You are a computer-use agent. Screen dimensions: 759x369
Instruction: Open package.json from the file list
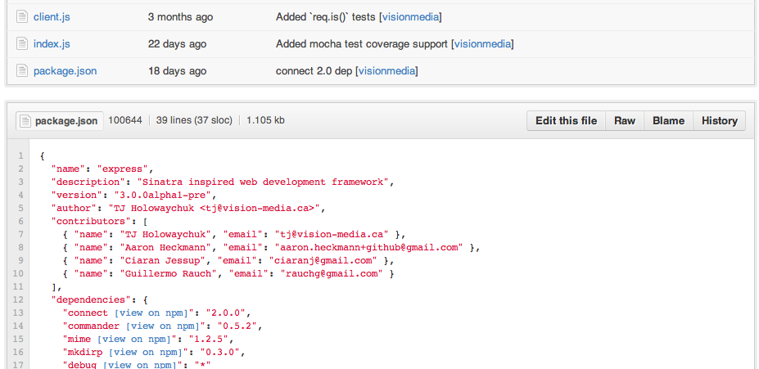click(65, 71)
